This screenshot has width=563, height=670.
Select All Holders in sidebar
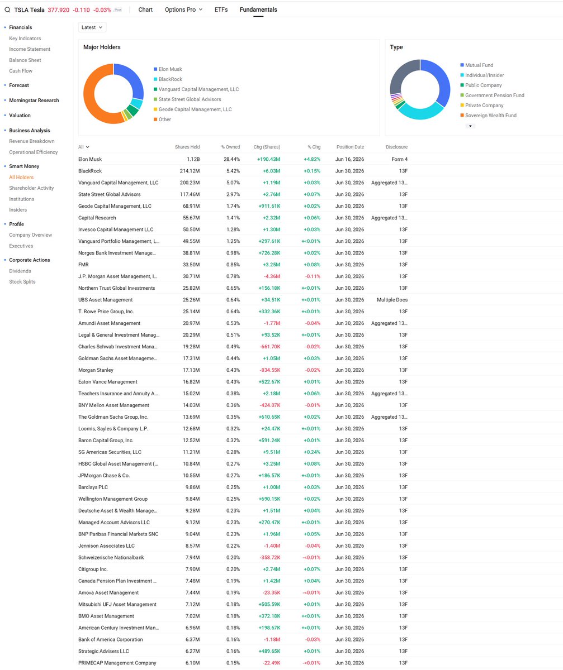click(x=21, y=177)
